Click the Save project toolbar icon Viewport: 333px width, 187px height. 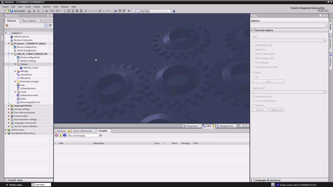click(11, 11)
